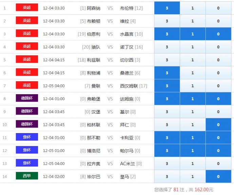Toggle the 0 option for 柏林联 vs 拜仁
Image resolution: width=234 pixels, height=195 pixels.
coord(218,125)
